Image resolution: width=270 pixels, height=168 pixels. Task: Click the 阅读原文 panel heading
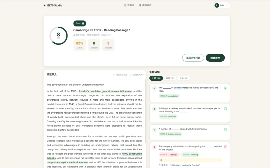point(52,74)
